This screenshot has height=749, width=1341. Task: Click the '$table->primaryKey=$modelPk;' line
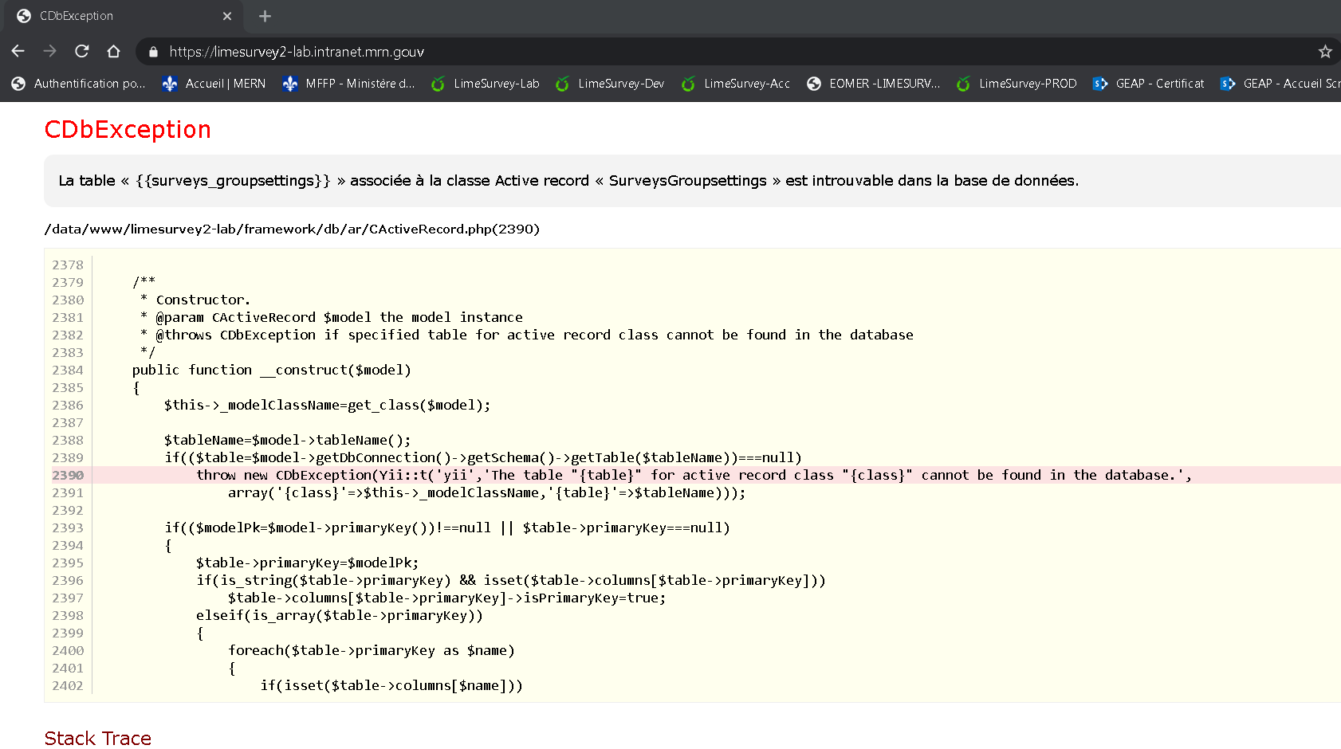[308, 563]
